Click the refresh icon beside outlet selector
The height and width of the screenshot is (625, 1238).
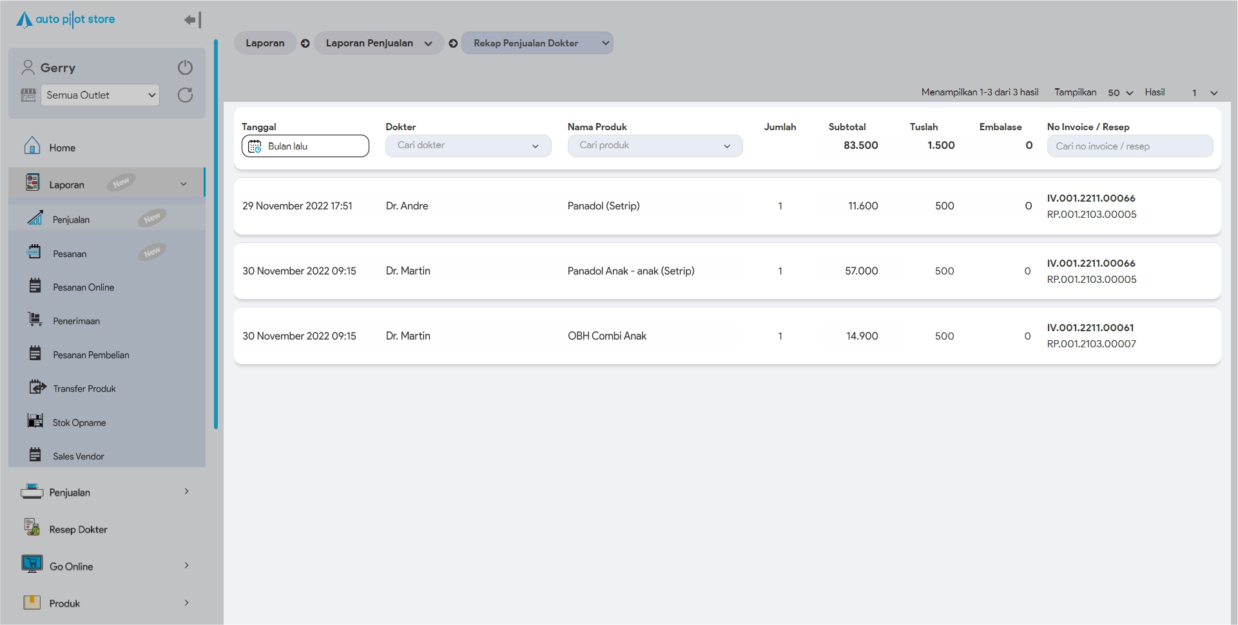click(x=185, y=95)
